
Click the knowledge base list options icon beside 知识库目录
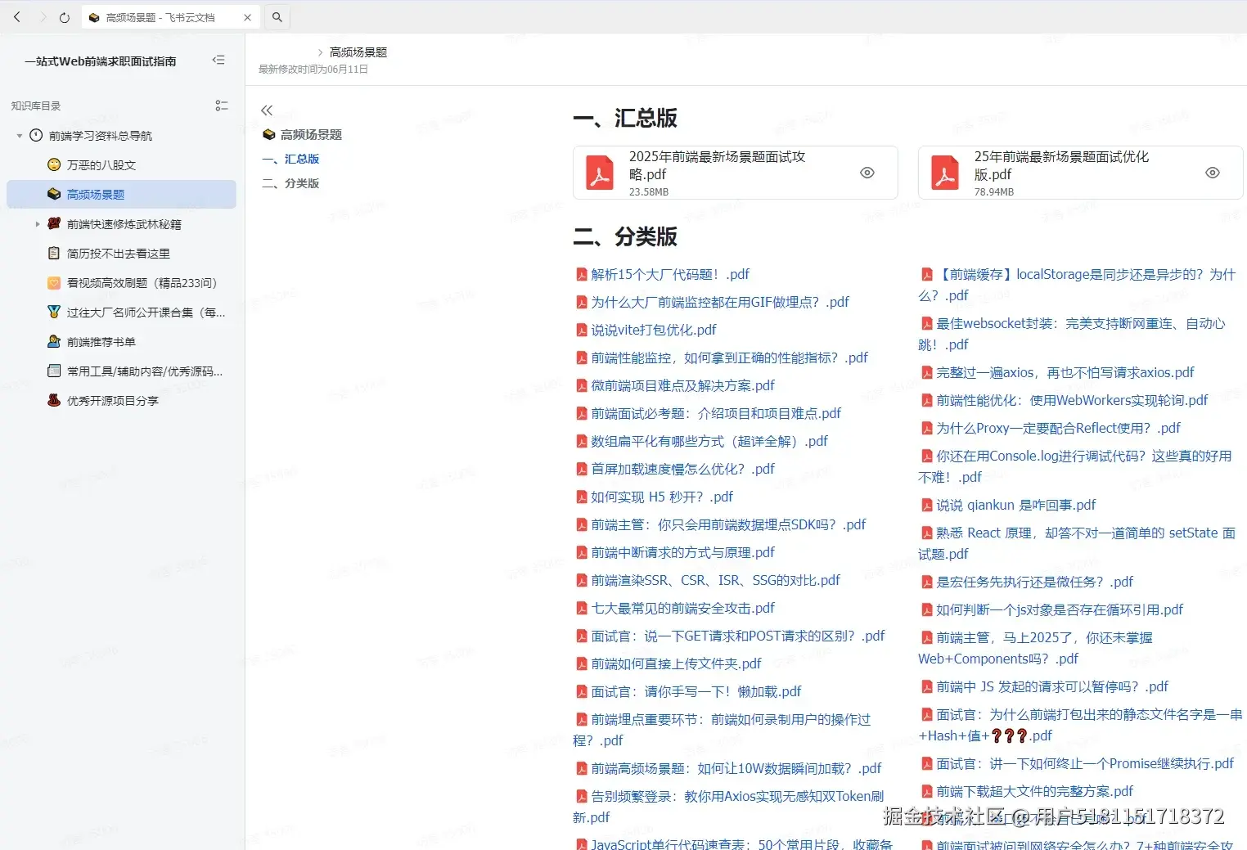pyautogui.click(x=221, y=105)
